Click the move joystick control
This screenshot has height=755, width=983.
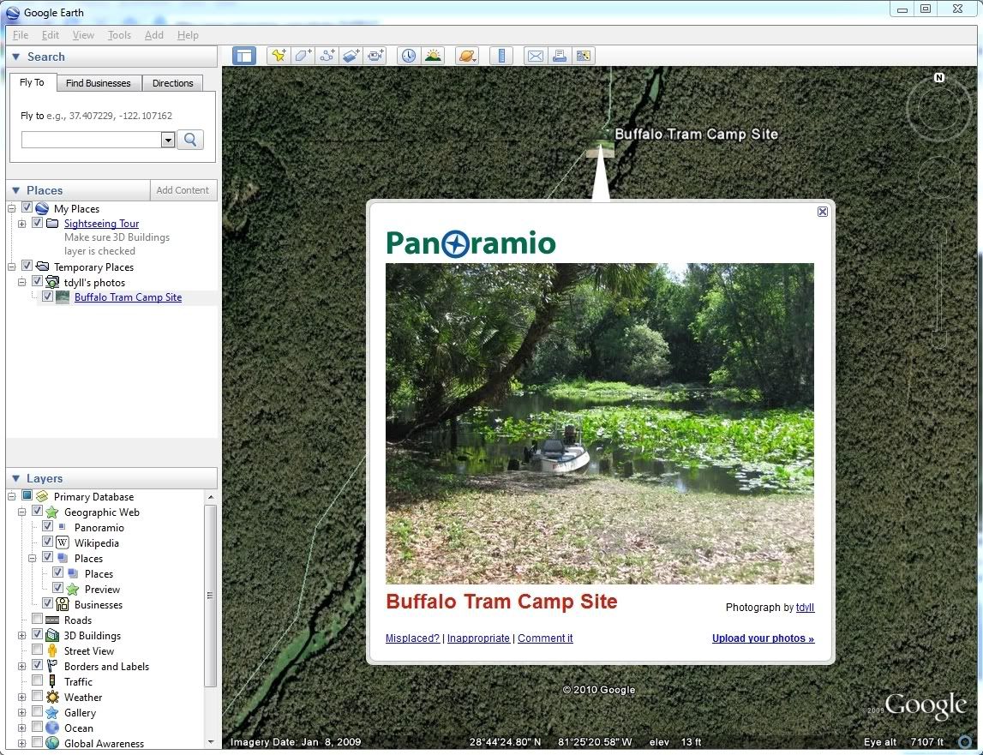[x=938, y=177]
